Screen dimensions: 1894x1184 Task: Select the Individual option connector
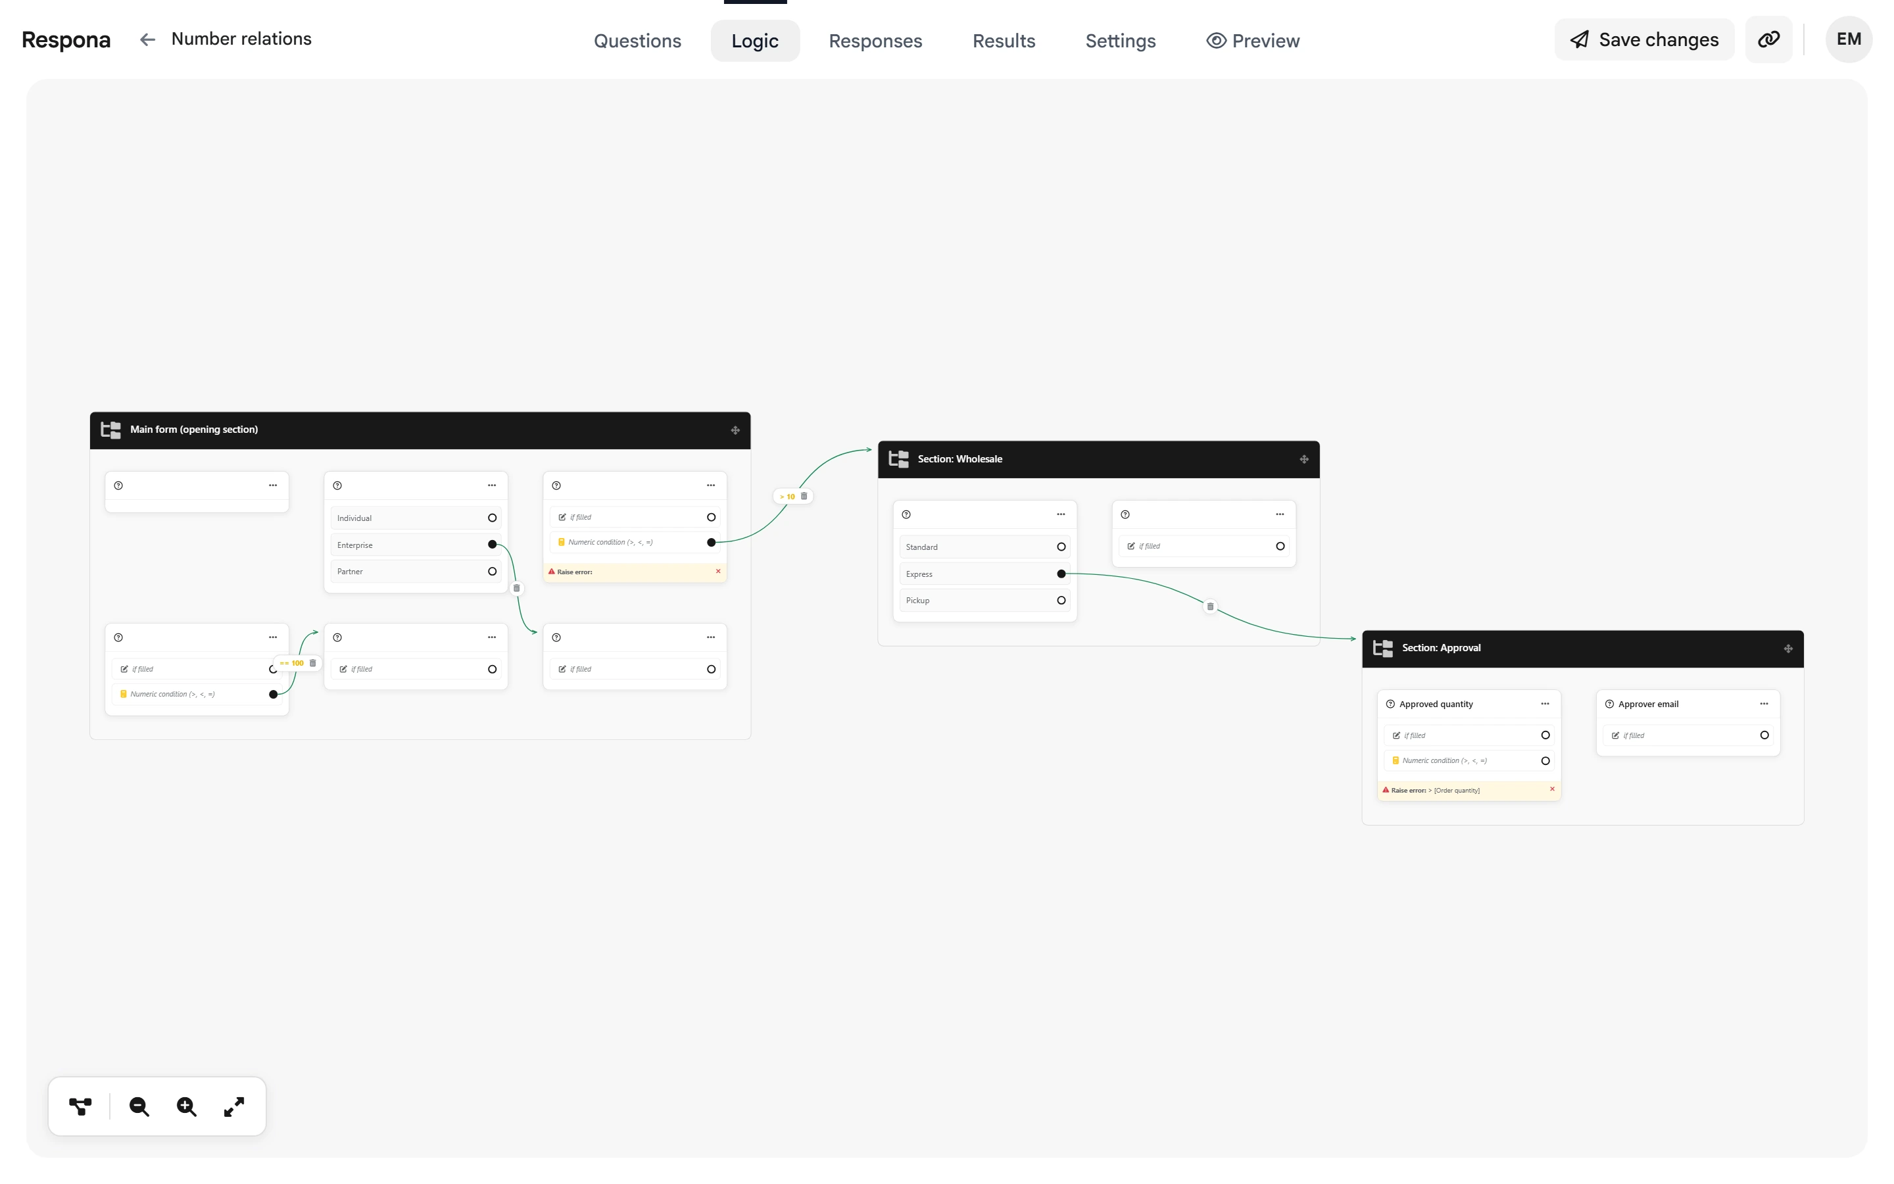coord(493,518)
